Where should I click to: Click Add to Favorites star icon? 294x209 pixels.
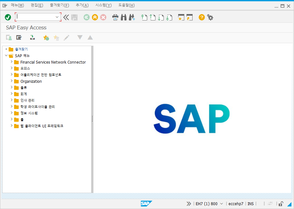tap(46, 38)
